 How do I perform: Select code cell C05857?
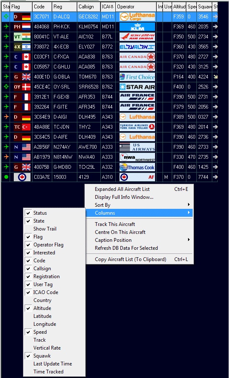pos(42,67)
